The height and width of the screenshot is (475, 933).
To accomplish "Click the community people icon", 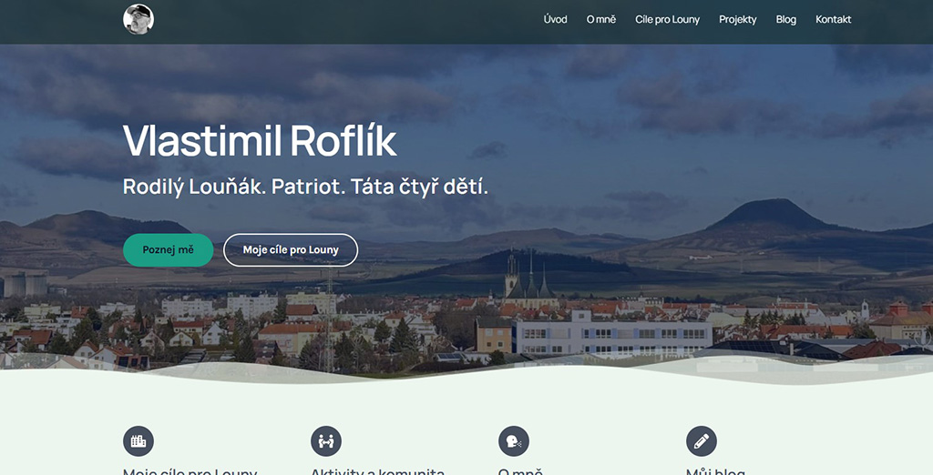I will [326, 441].
